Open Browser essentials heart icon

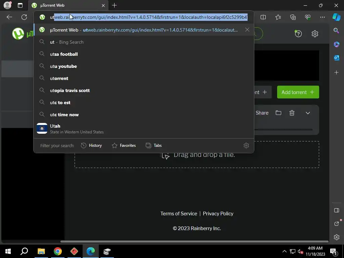pos(308,17)
